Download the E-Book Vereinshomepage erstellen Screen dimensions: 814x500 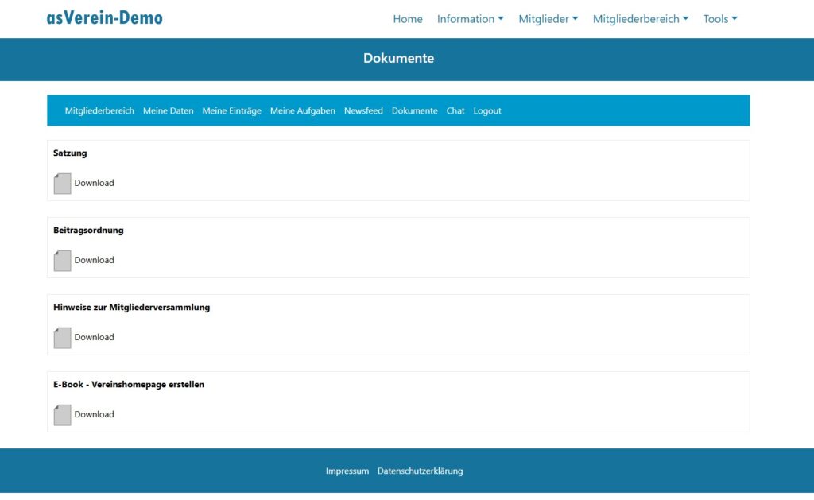94,415
